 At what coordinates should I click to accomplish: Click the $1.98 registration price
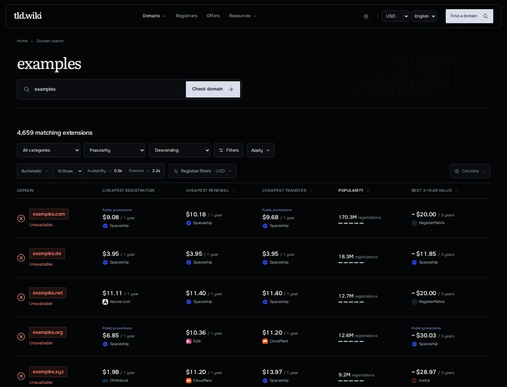click(x=111, y=372)
